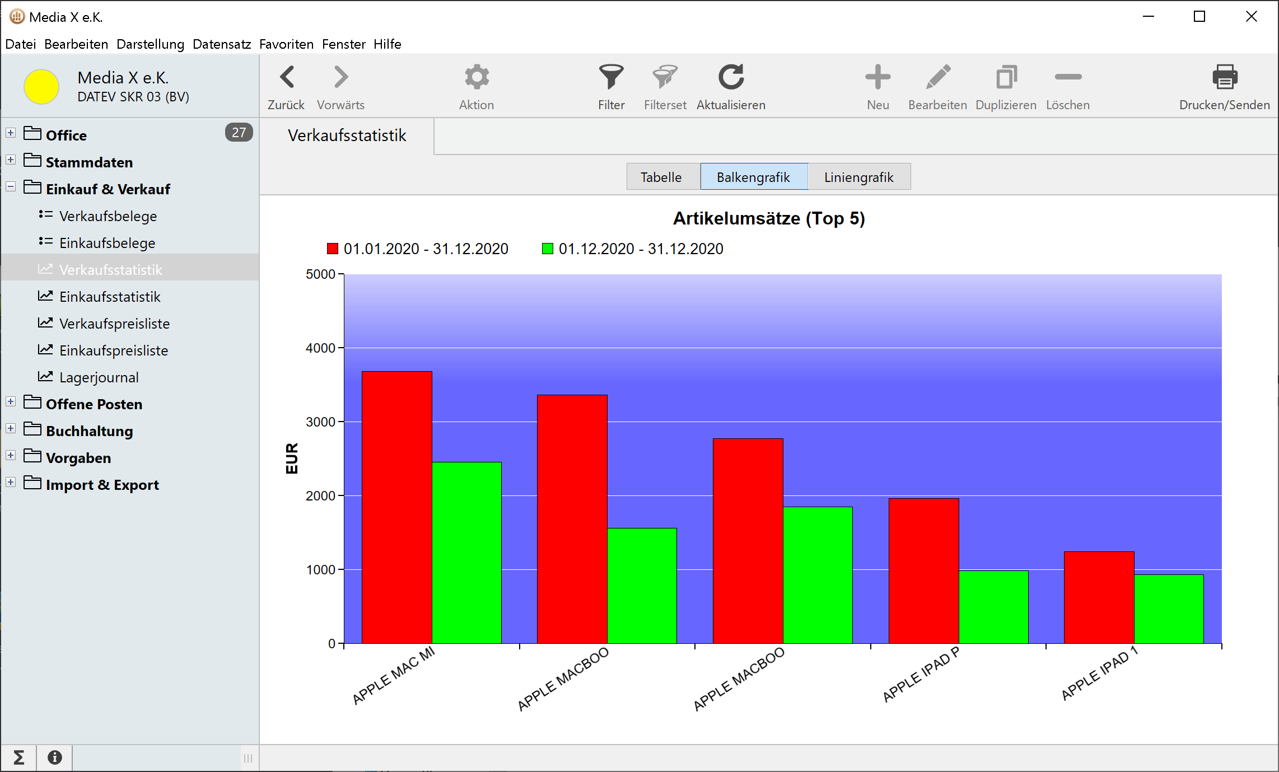Click the Duplizieren icon
1279x772 pixels.
point(1006,77)
